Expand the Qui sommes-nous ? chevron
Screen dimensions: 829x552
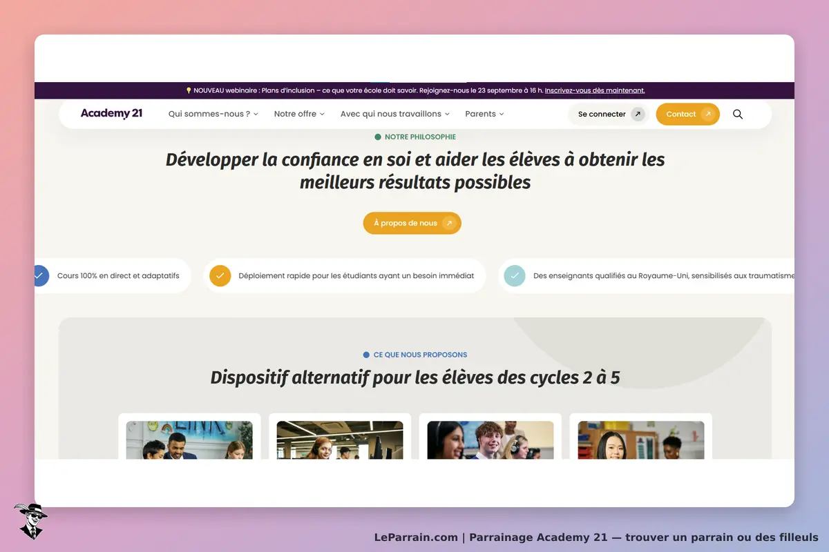point(256,115)
